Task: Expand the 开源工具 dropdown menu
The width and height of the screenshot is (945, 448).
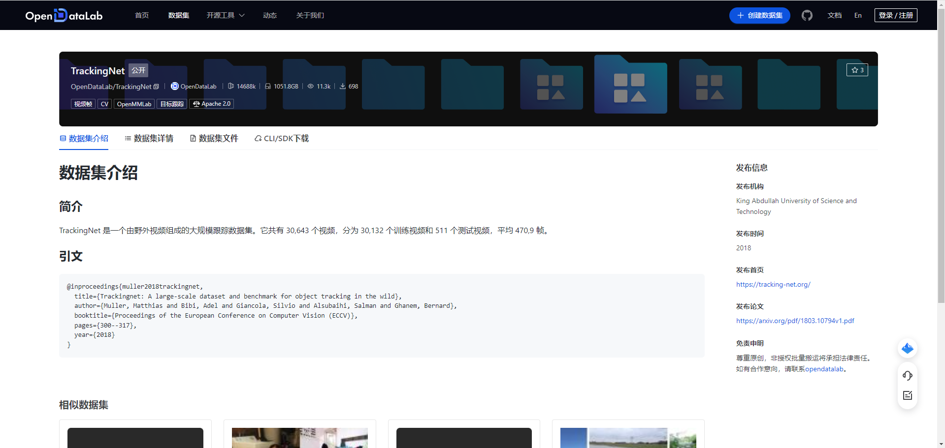Action: point(226,15)
